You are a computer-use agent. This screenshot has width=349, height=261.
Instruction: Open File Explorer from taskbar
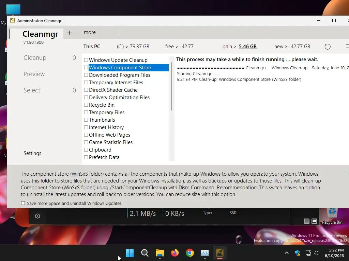[160, 253]
